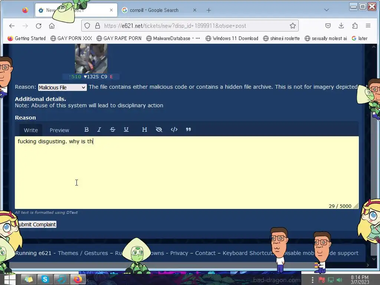Open the Firefox home page
This screenshot has width=380, height=285.
click(52, 26)
